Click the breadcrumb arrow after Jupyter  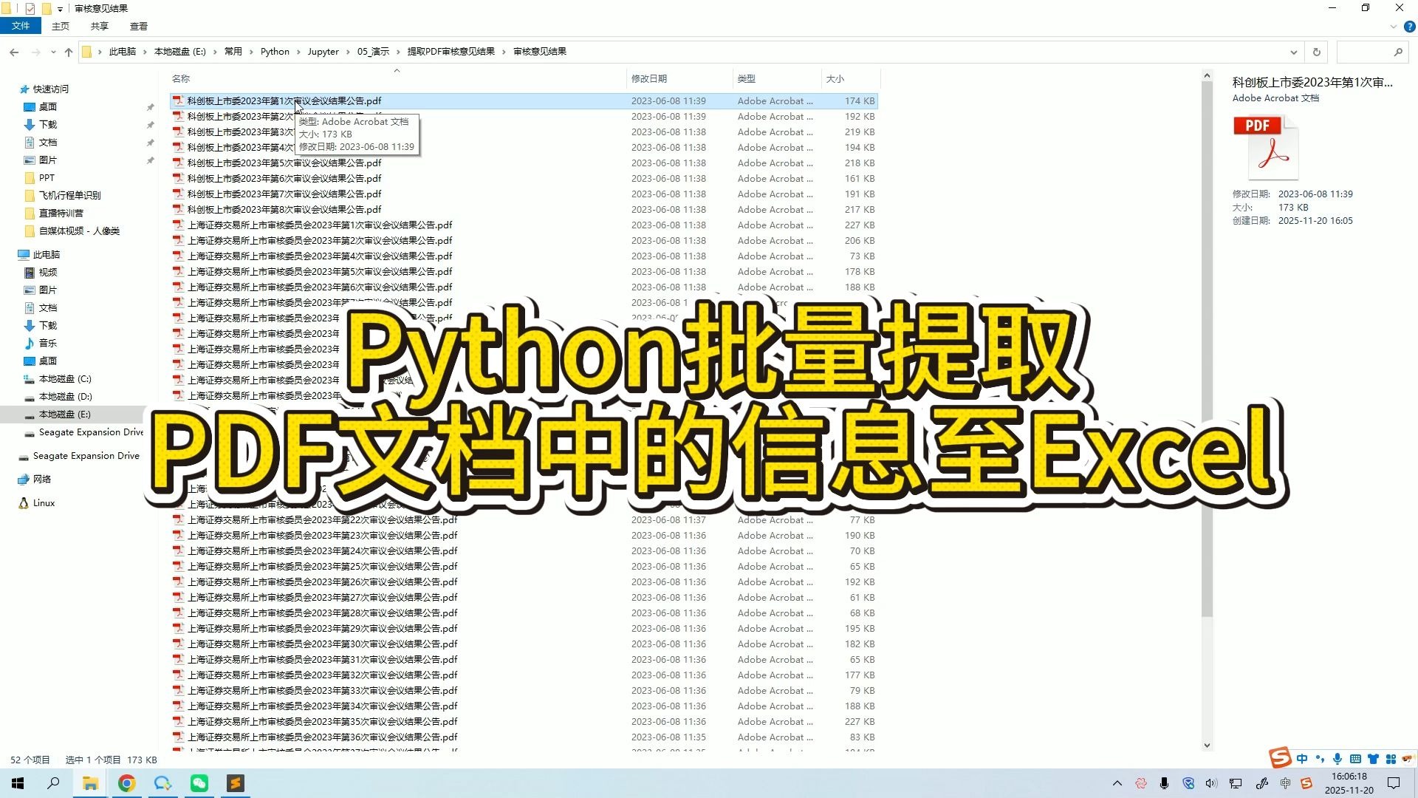tap(349, 52)
